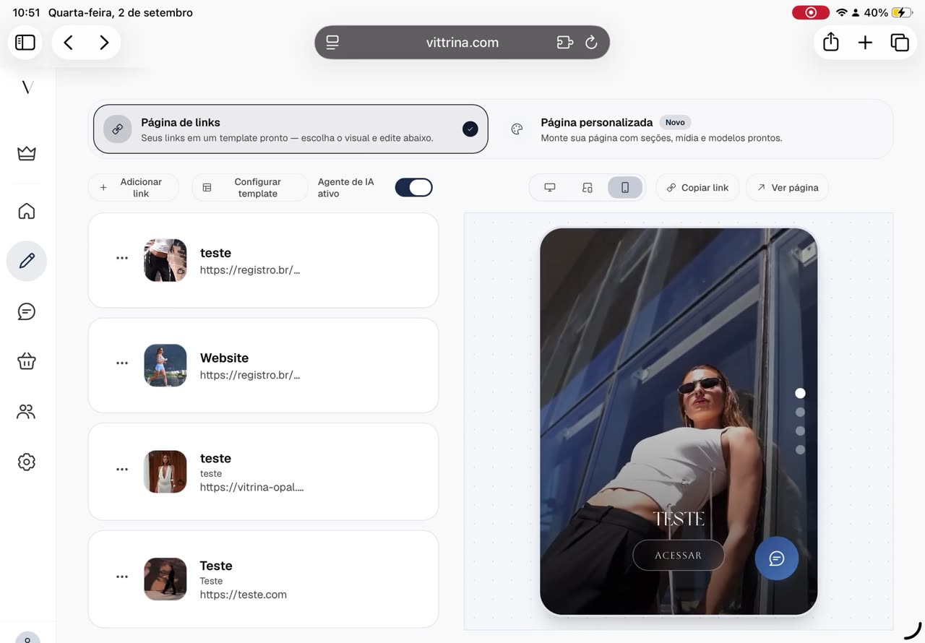Open Safari page menu icon in address bar
This screenshot has height=643, width=925.
332,43
